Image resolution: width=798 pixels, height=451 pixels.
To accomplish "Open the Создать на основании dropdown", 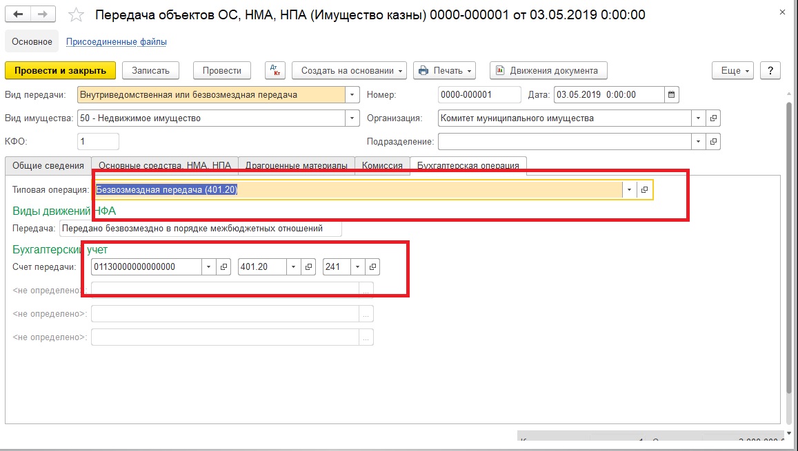I will [x=350, y=70].
